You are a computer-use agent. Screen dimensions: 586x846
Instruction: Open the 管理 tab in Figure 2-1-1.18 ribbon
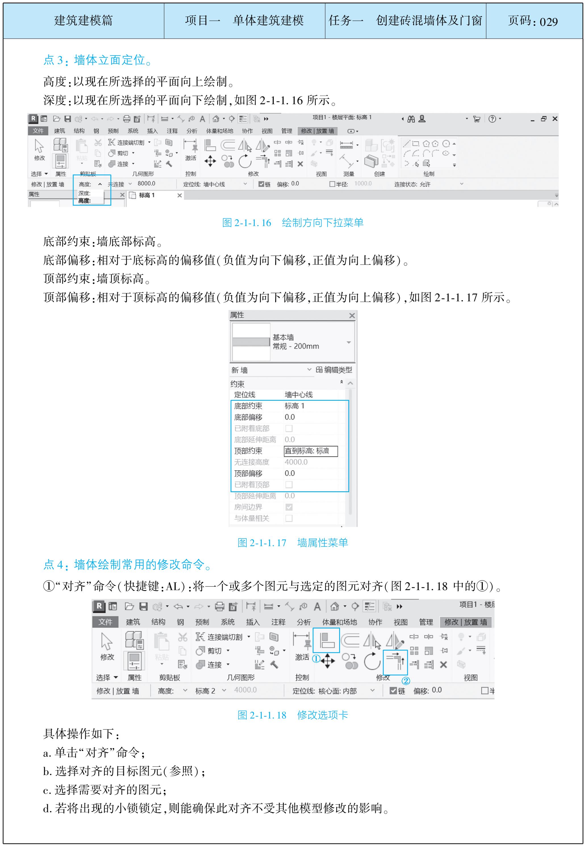[x=426, y=622]
